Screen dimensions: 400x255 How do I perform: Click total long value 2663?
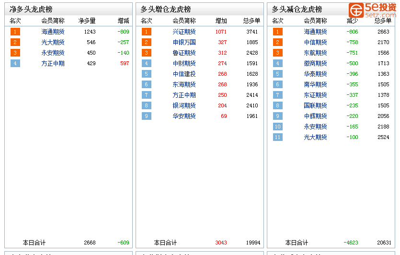(x=383, y=32)
